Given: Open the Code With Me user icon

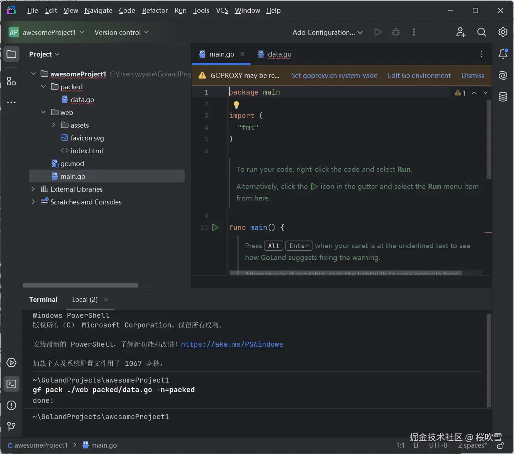Looking at the screenshot, I should coord(461,32).
